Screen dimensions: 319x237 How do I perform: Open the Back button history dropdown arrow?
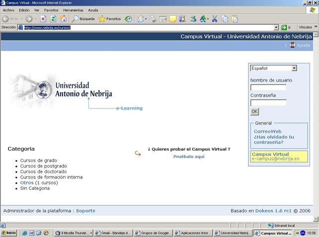(x=22, y=19)
